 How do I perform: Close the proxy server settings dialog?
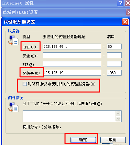(x=125, y=22)
